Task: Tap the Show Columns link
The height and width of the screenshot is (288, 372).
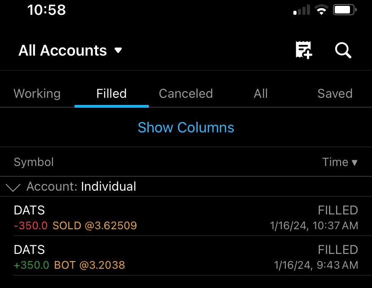Action: click(x=186, y=128)
